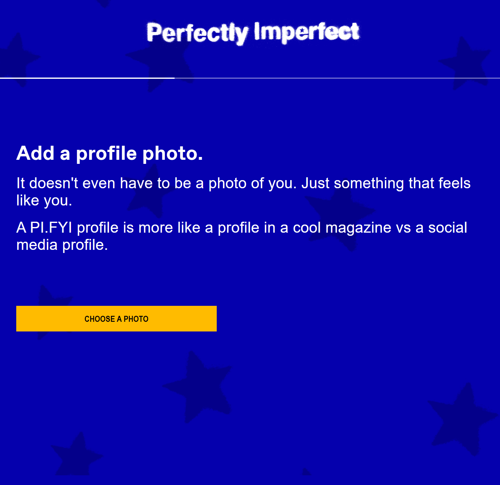Click the unfilled faded progress bar segment
The image size is (500, 485).
coord(337,78)
